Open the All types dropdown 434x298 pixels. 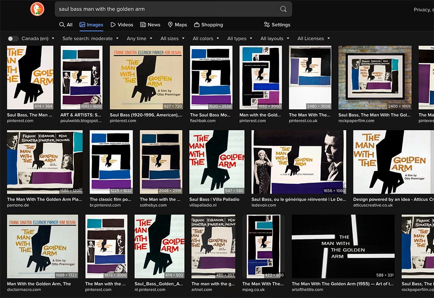click(240, 39)
